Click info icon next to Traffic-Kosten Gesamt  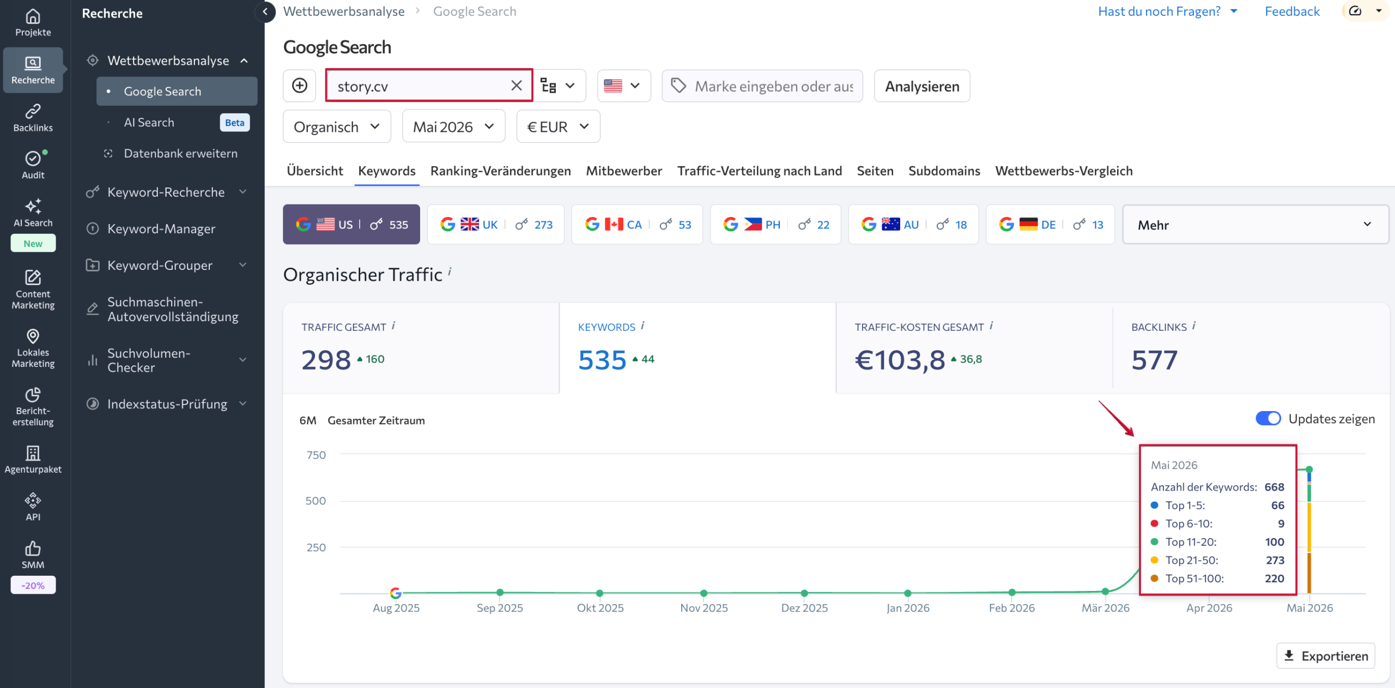coord(991,325)
